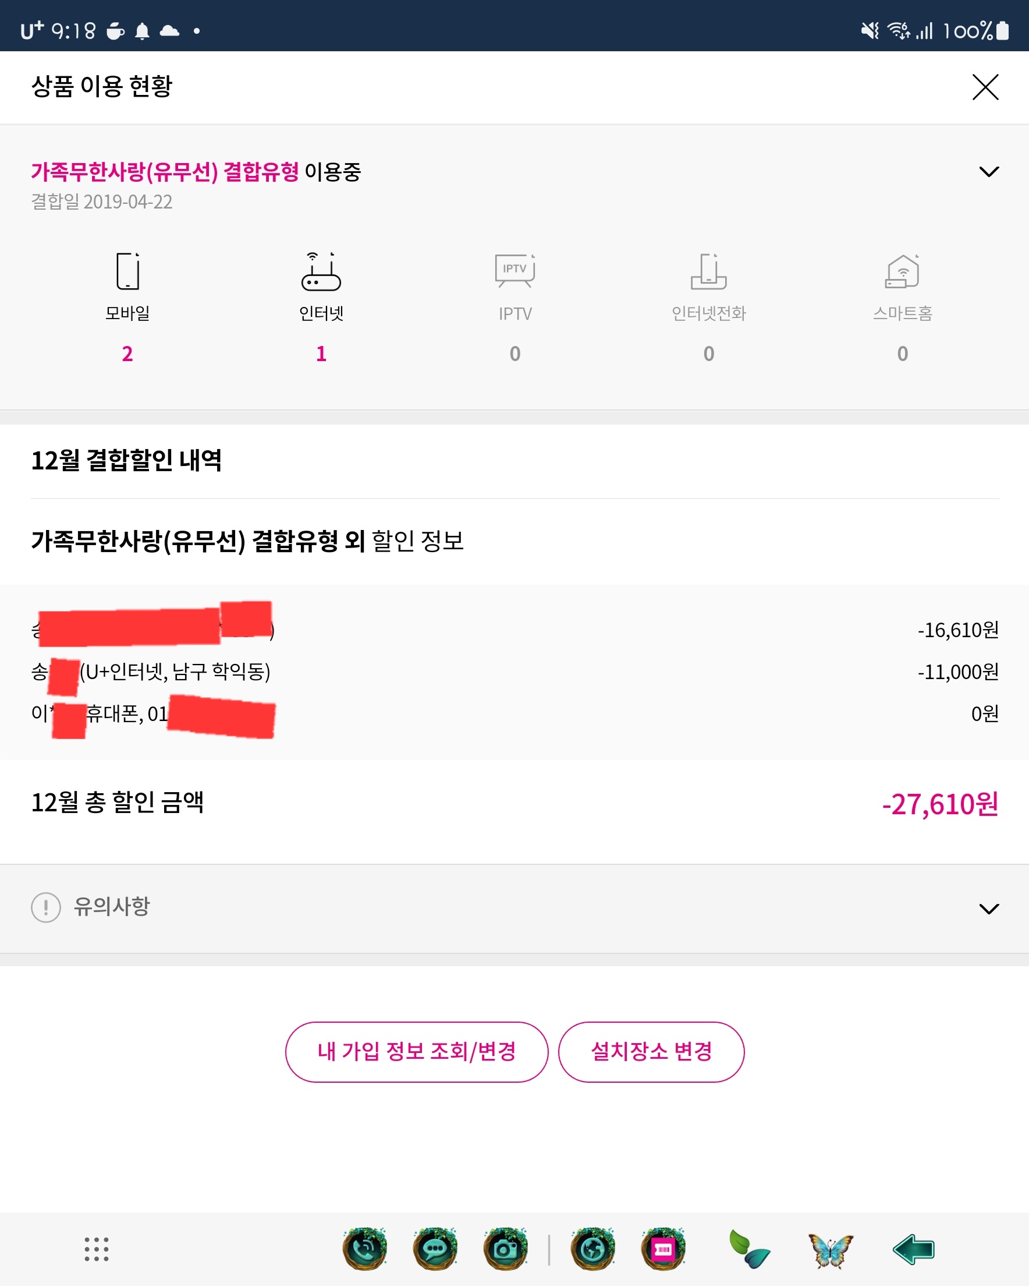Expand the 가족무한사랑 결합유형 section chevron
The image size is (1029, 1286).
point(988,172)
